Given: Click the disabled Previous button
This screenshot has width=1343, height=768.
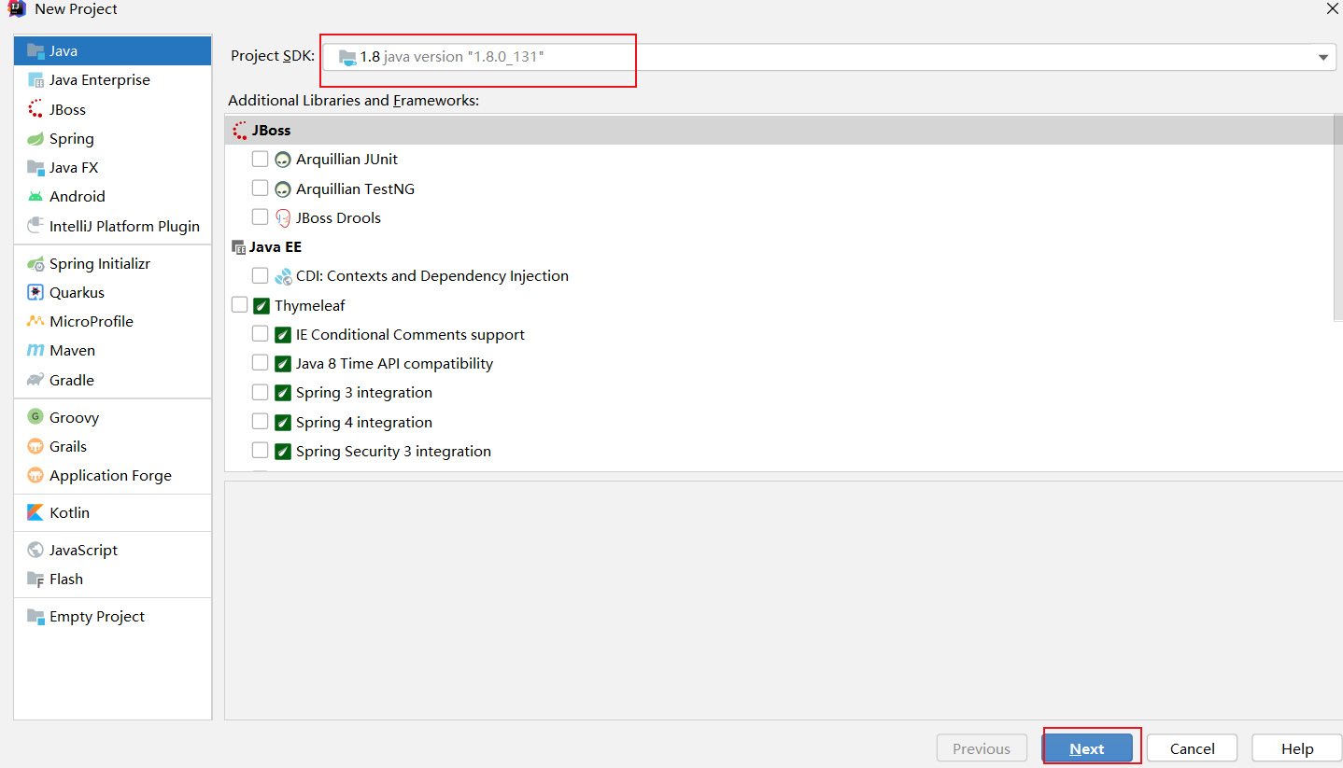Looking at the screenshot, I should point(982,748).
